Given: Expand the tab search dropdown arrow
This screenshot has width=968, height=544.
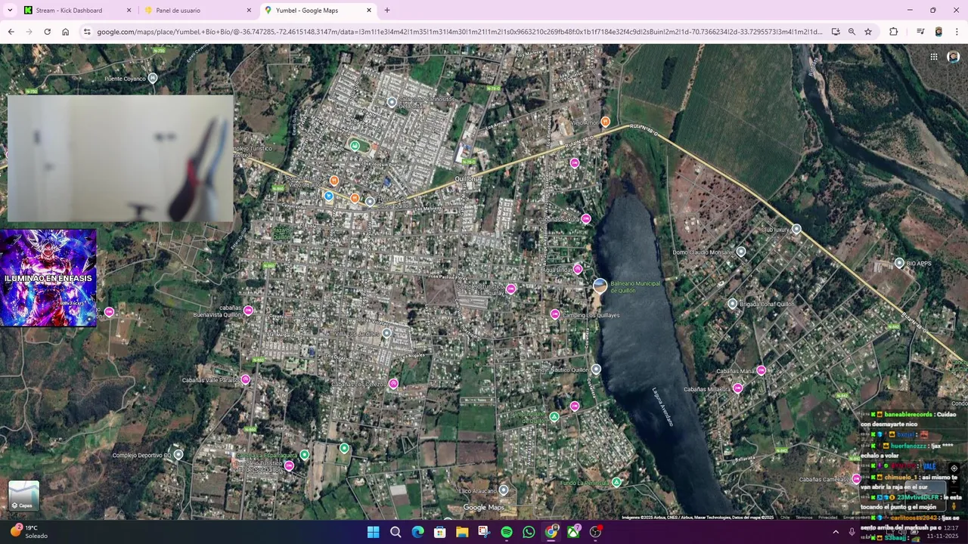Looking at the screenshot, I should [10, 11].
